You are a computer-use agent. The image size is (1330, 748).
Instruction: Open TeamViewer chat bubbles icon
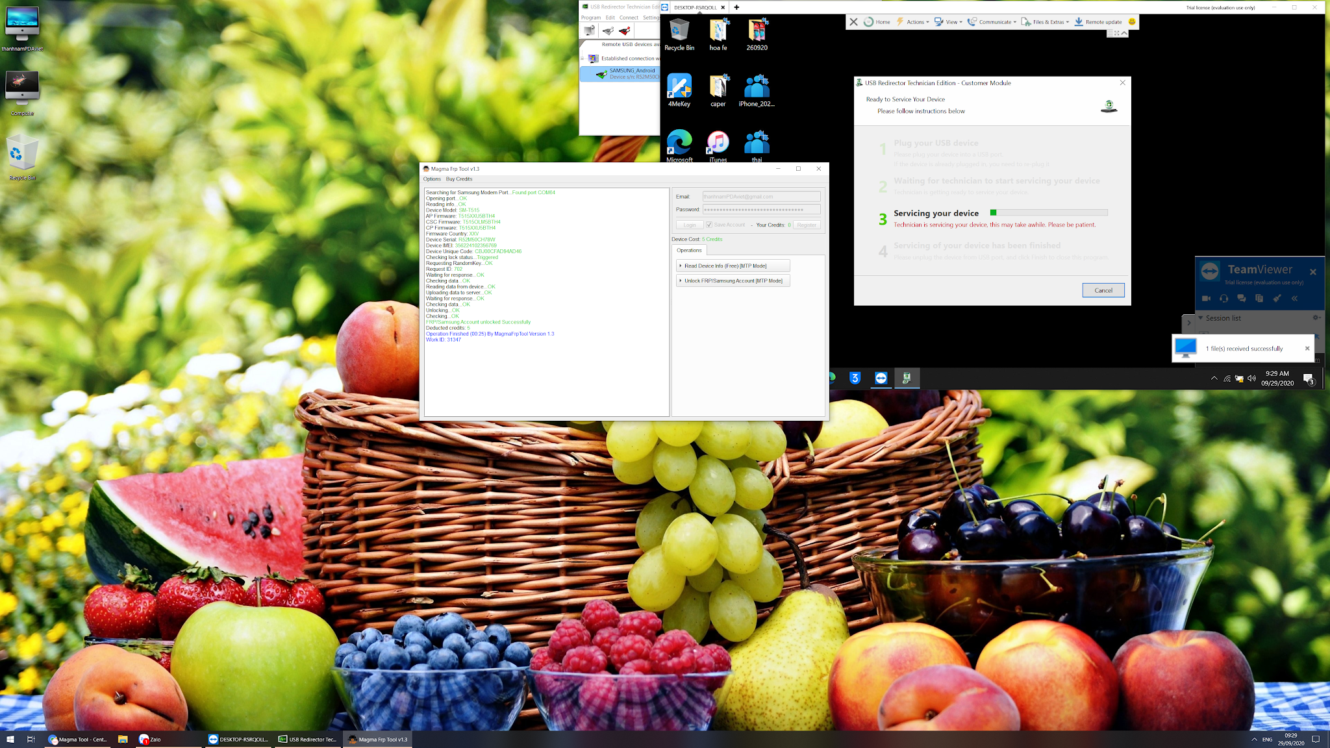tap(1241, 298)
